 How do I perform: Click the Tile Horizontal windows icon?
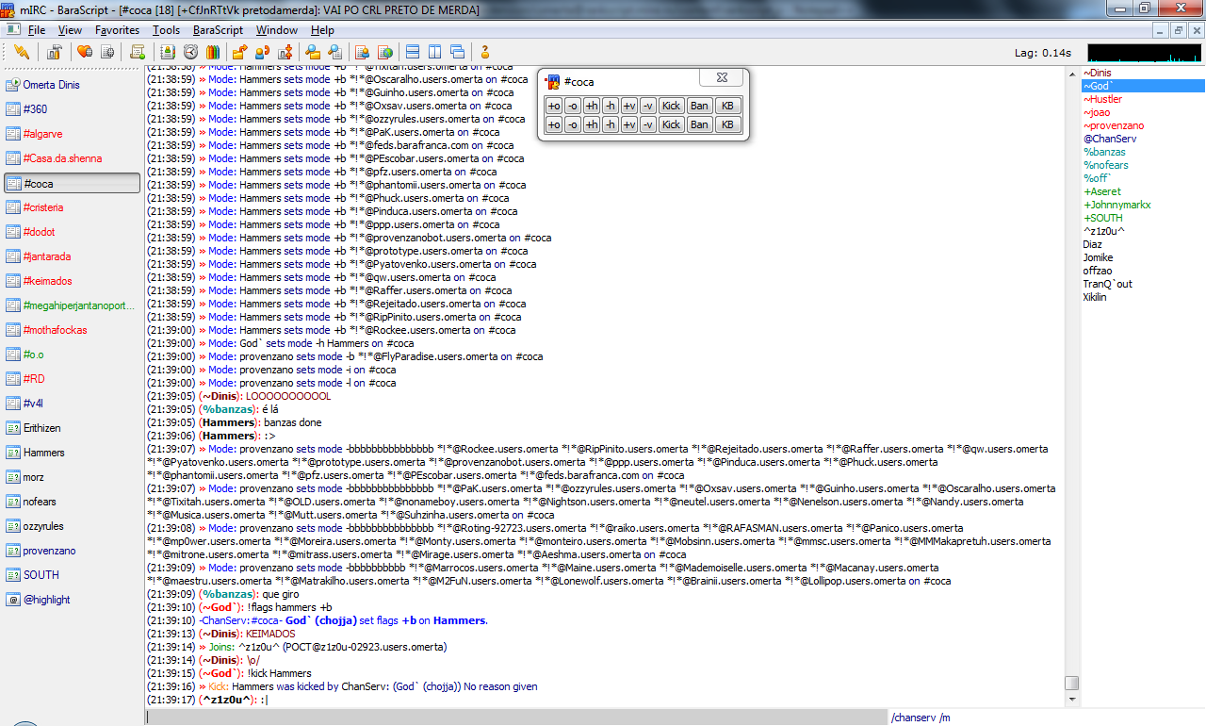click(x=412, y=52)
